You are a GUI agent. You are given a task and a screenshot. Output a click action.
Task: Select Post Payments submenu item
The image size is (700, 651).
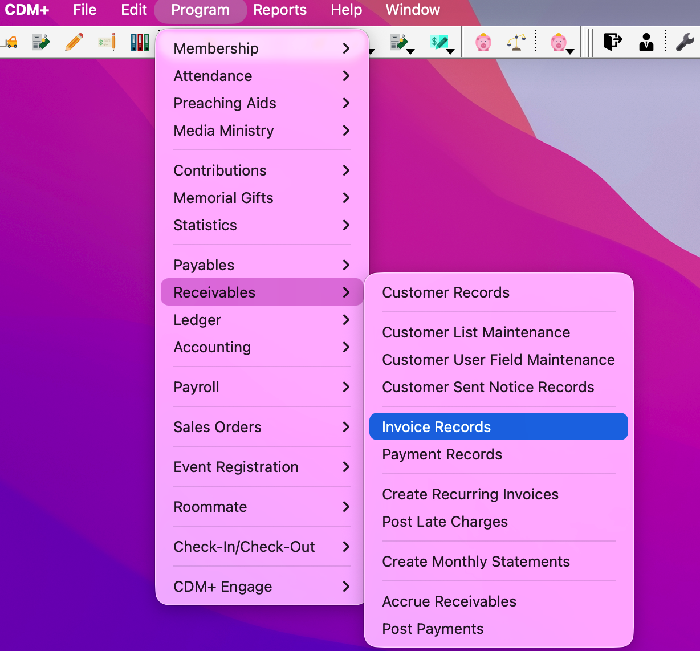pyautogui.click(x=499, y=629)
